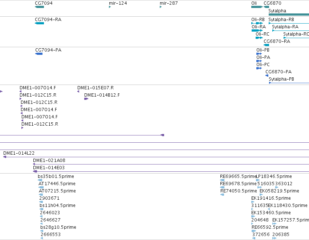Open transcript CG6870-RA
Screen dimensions: 309x240
point(266,45)
